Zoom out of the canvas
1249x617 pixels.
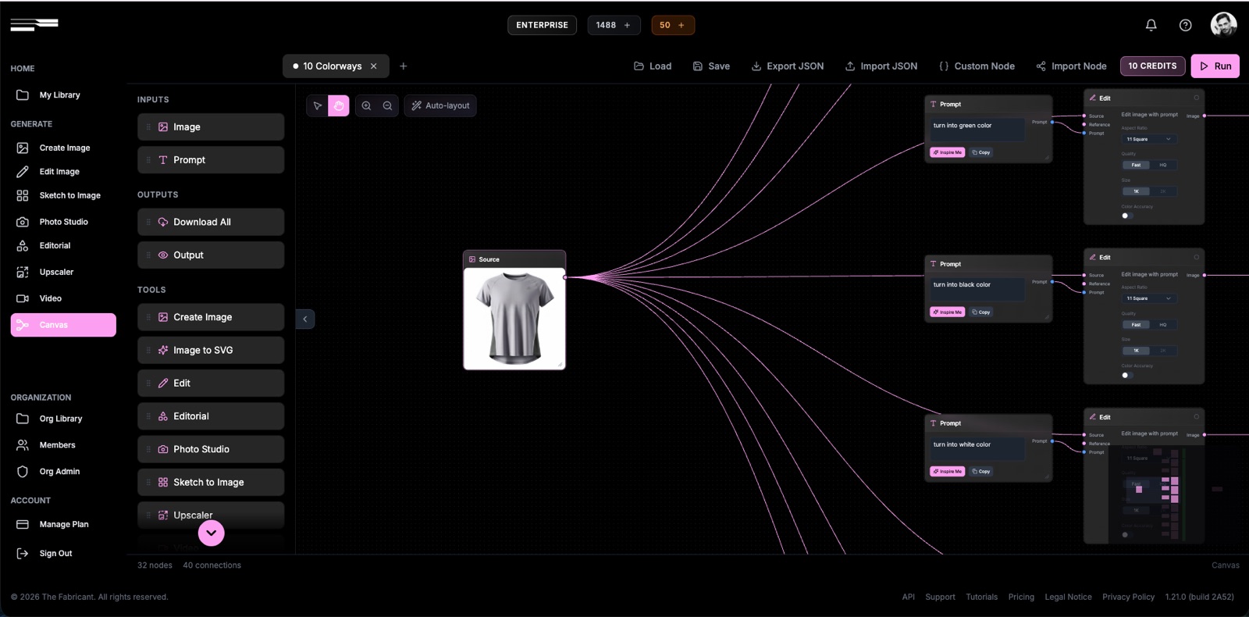(388, 105)
